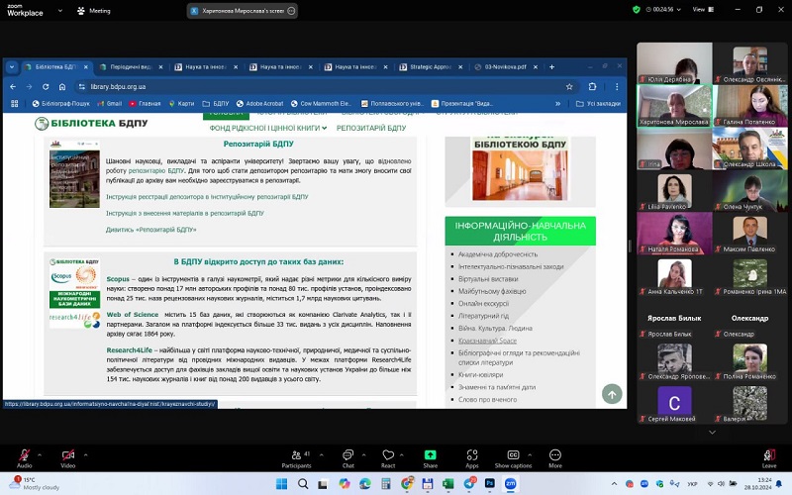792x495 pixels.
Task: Click the УКР keyboard language indicator
Action: [x=692, y=484]
